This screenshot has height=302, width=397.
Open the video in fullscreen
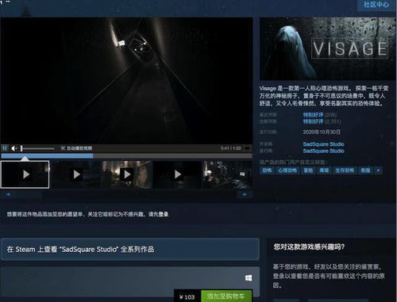tap(248, 148)
